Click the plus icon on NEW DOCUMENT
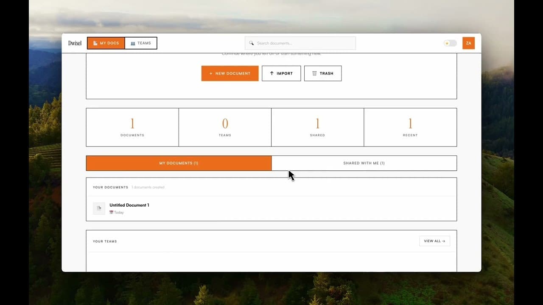 click(x=210, y=73)
